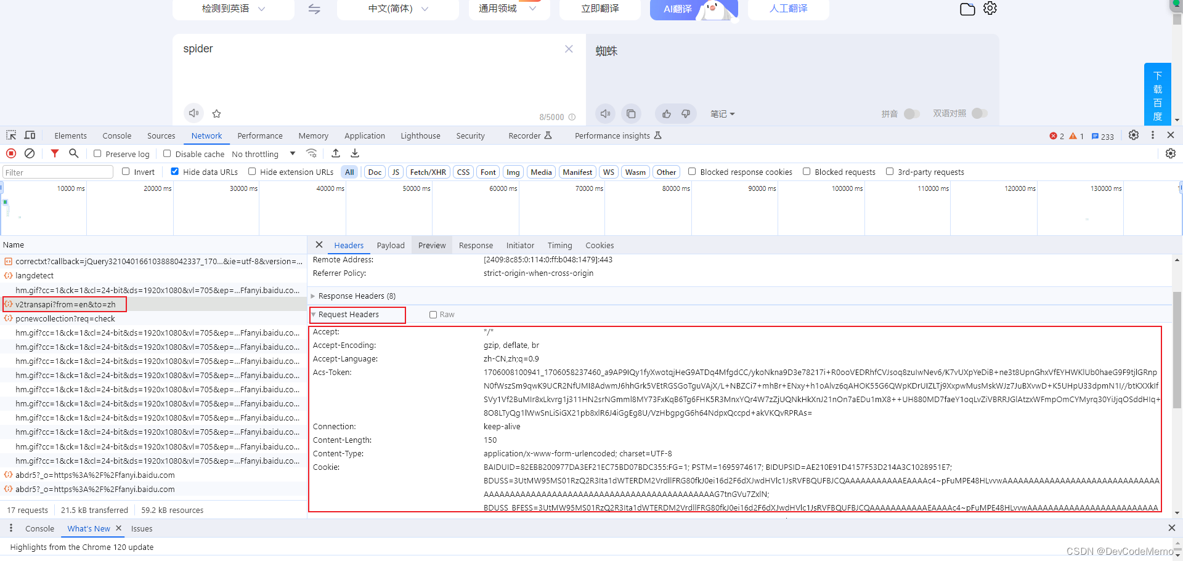Open the 笔记 dropdown

tap(723, 114)
